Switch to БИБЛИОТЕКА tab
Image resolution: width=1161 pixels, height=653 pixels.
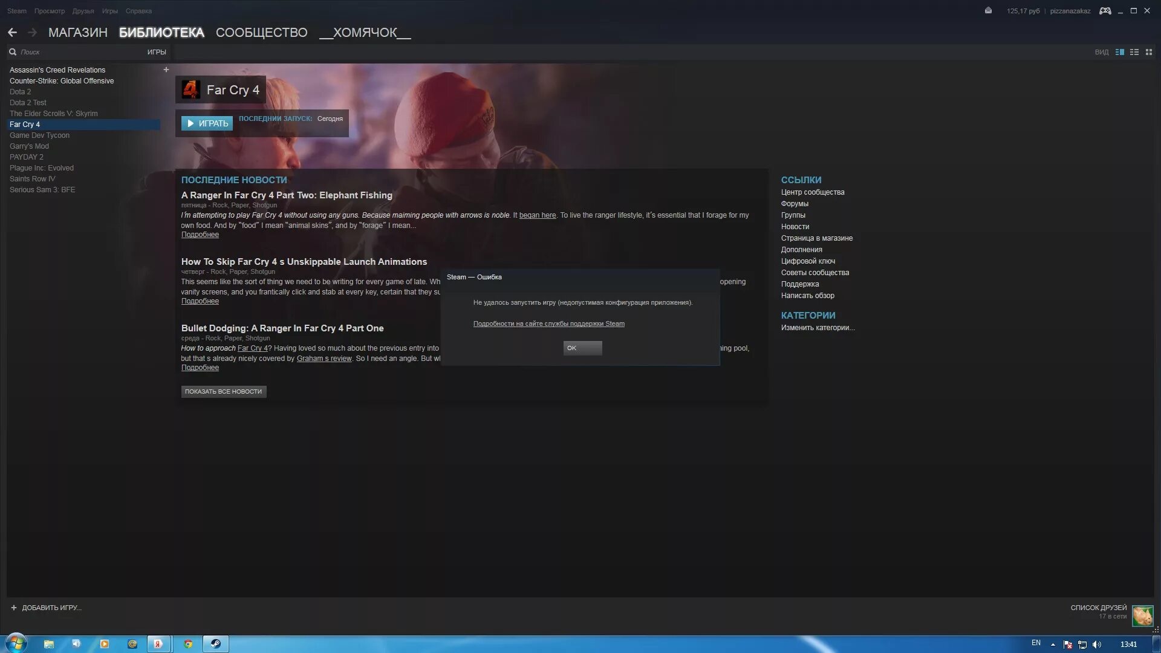tap(161, 33)
